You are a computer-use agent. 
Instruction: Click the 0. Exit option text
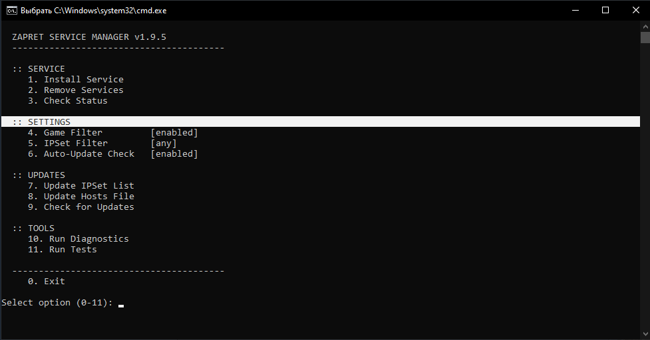(47, 282)
